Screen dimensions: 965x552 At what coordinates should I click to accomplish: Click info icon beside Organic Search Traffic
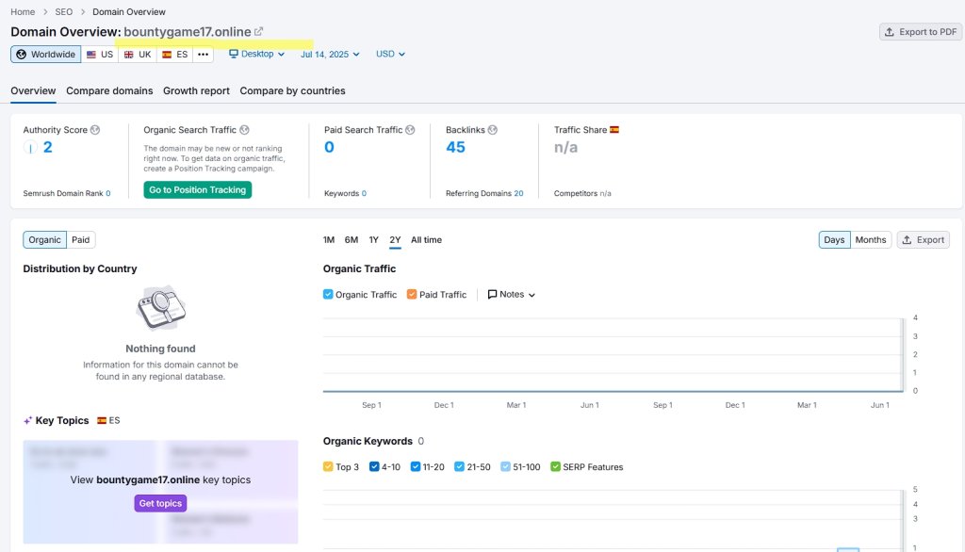(245, 130)
